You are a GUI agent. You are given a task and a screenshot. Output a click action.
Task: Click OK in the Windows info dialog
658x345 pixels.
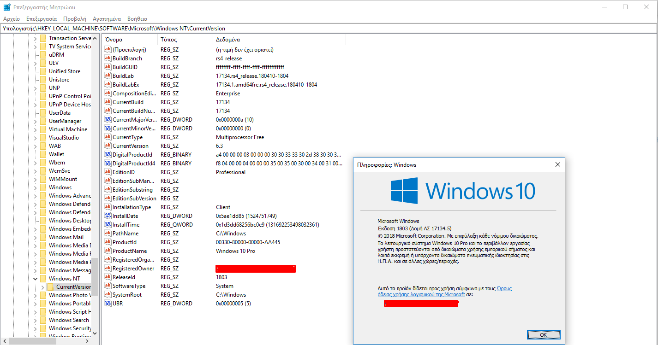click(543, 335)
